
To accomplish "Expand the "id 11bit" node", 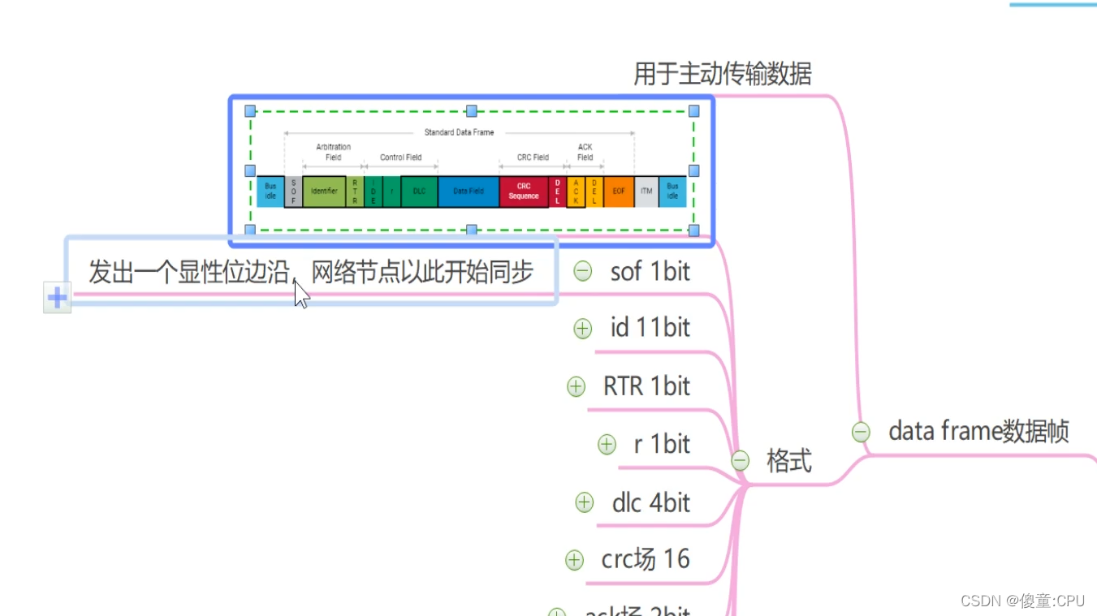I will 582,329.
